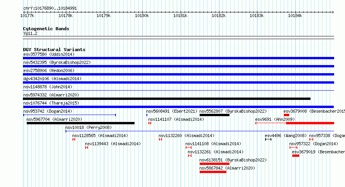Select the blue bar under nsv1076744
Screen dimensions: 345x187
178,107
